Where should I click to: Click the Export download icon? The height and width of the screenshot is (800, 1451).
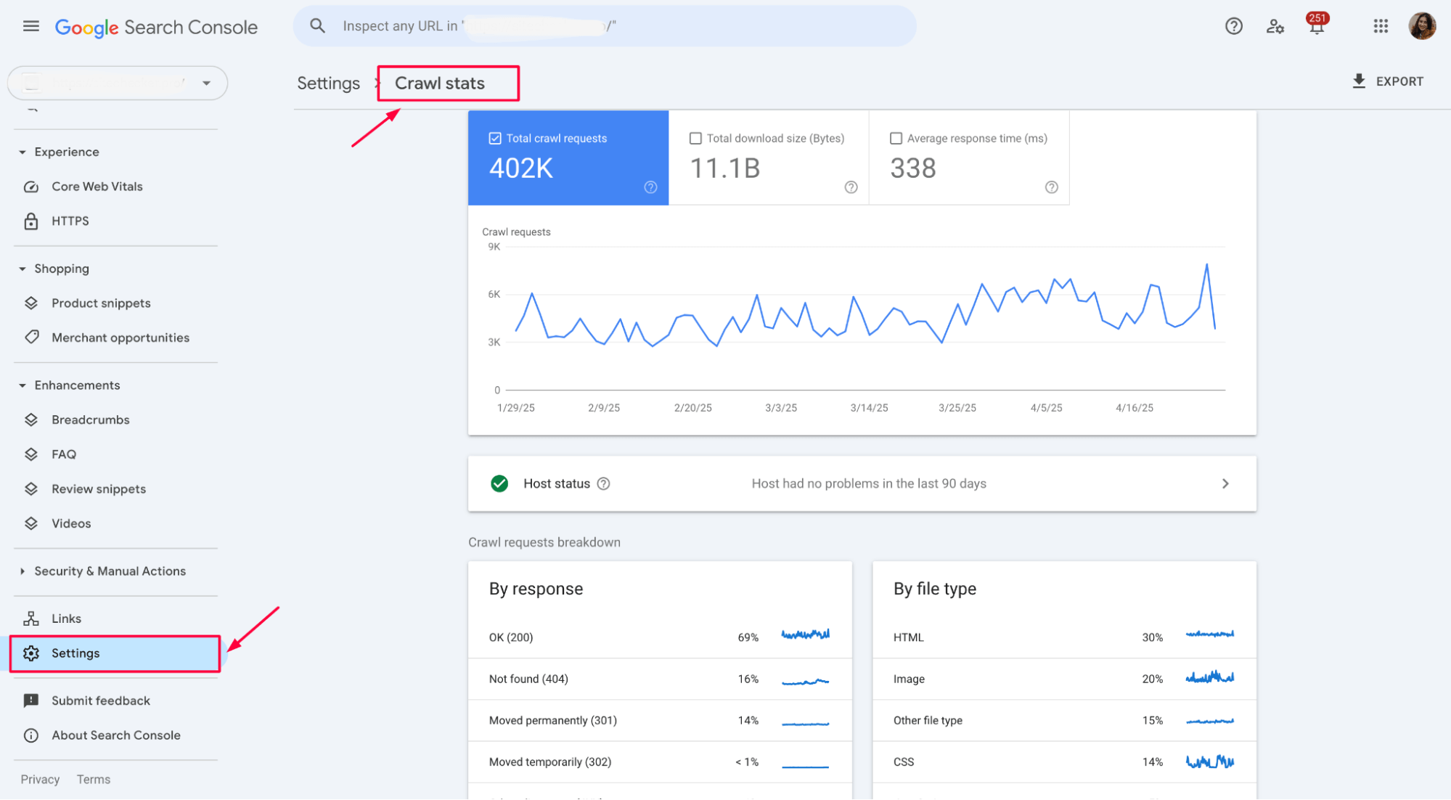(1359, 81)
